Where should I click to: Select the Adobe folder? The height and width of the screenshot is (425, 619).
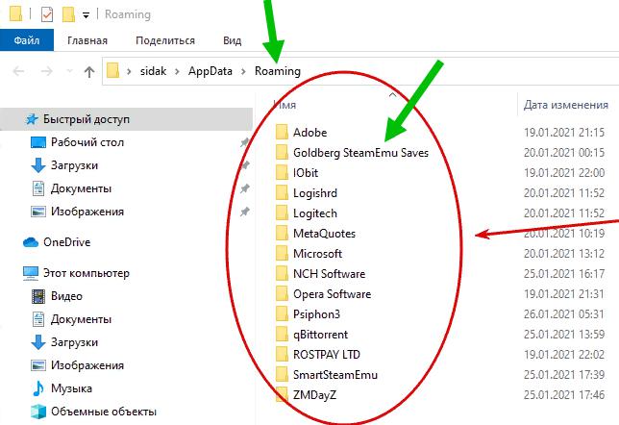click(309, 133)
